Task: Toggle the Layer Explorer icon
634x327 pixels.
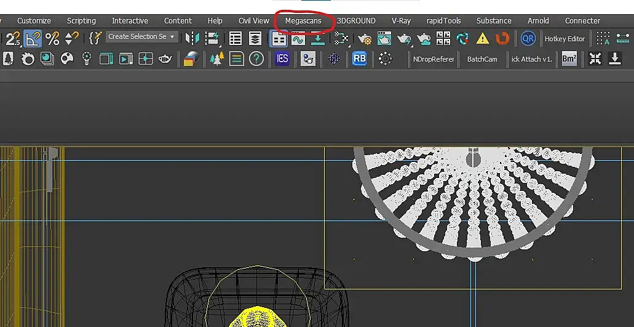Action: [255, 39]
